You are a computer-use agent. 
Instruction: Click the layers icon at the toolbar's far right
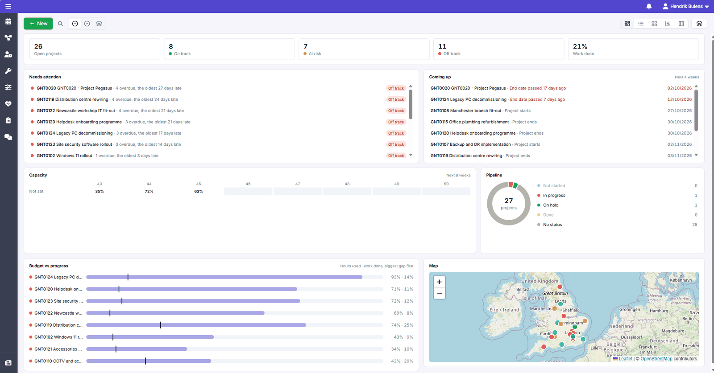pyautogui.click(x=699, y=24)
